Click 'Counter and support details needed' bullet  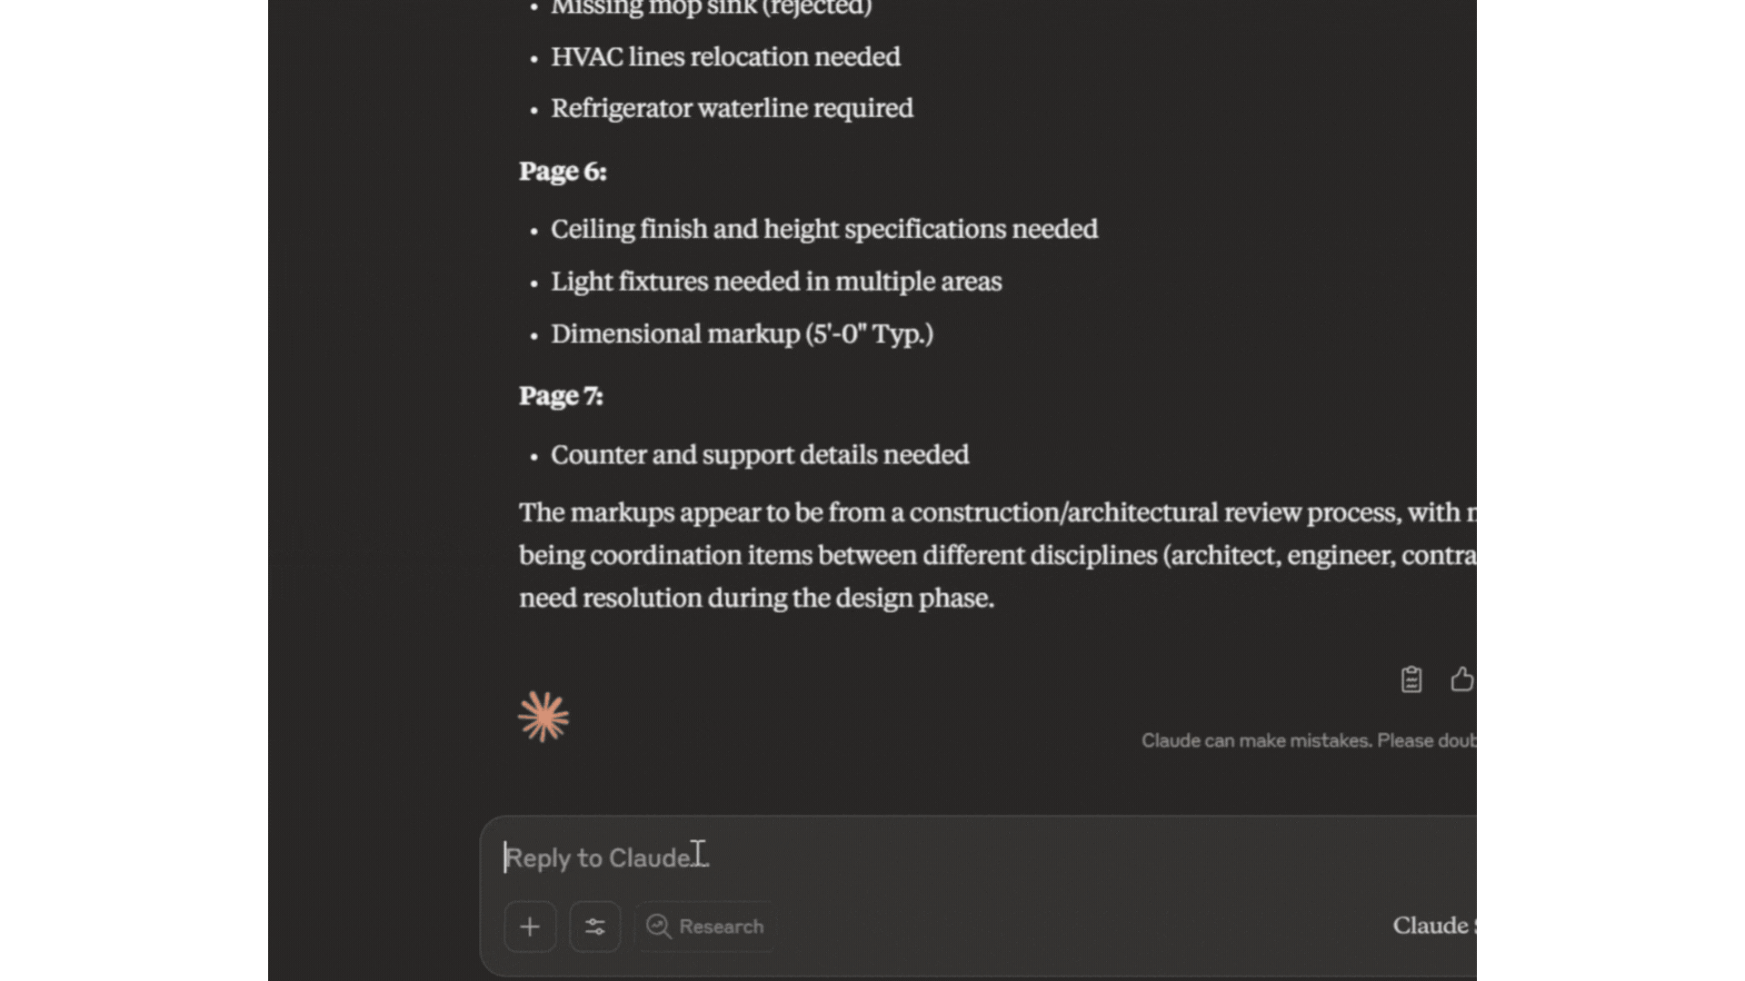point(760,455)
